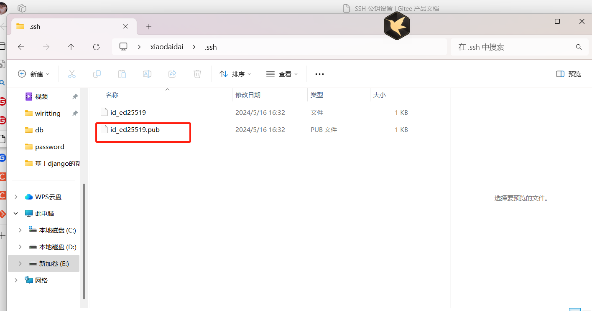Click the id_ed25519 file icon
The width and height of the screenshot is (592, 311).
click(x=104, y=112)
